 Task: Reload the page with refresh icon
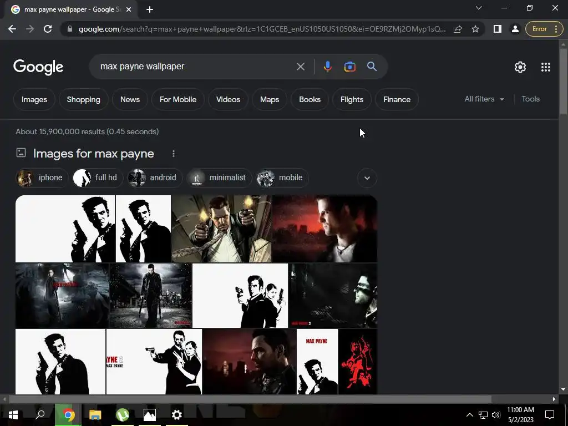[48, 29]
